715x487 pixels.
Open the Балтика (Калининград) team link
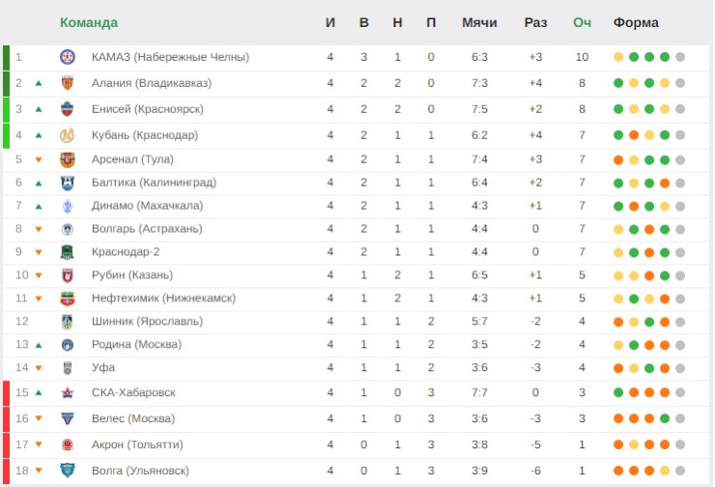click(x=154, y=183)
